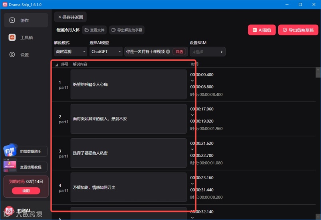Select duration 时长:00:00:08.400
This screenshot has height=220, width=321.
tap(206, 94)
